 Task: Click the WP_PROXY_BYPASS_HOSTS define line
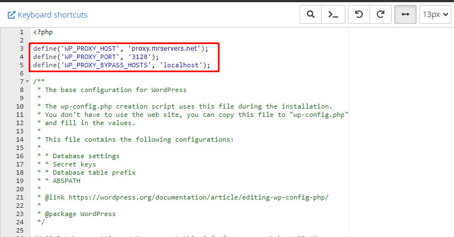[121, 65]
